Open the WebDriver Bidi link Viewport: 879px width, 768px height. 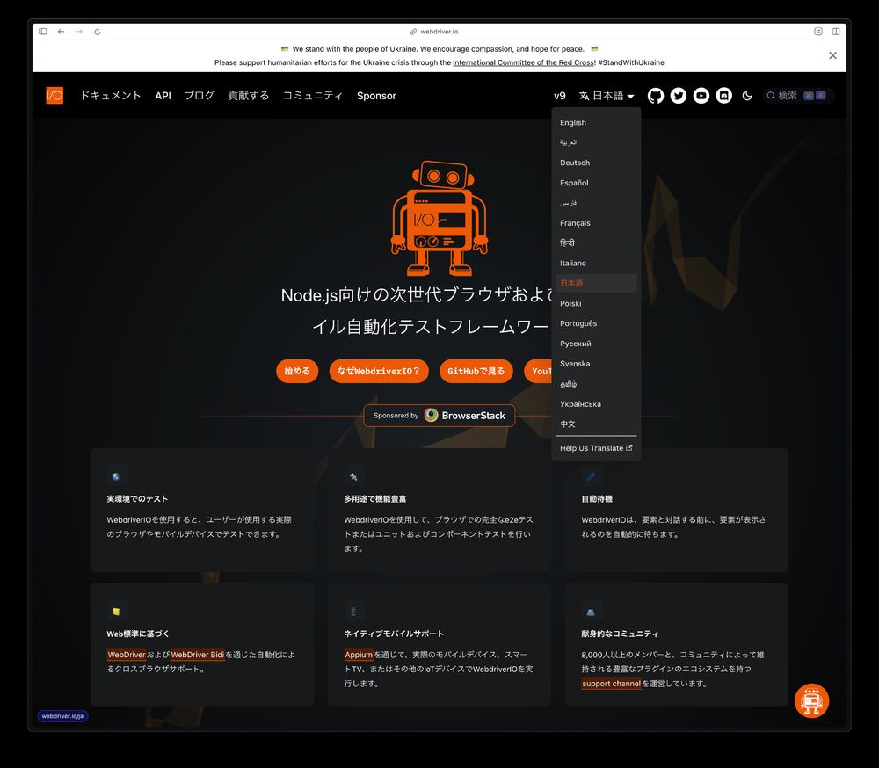coord(197,655)
